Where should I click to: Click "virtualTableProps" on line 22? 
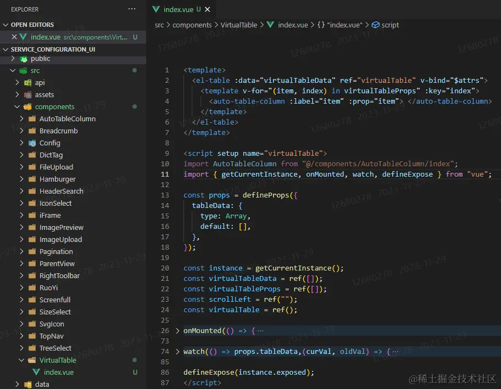(244, 289)
